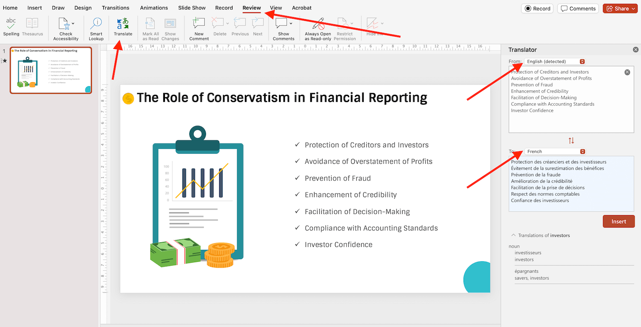Insert the French translation
The height and width of the screenshot is (327, 641).
click(619, 222)
